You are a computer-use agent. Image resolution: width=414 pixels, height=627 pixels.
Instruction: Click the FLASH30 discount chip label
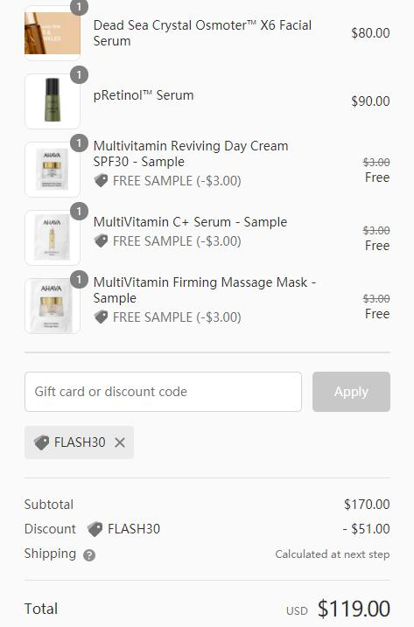click(x=80, y=442)
